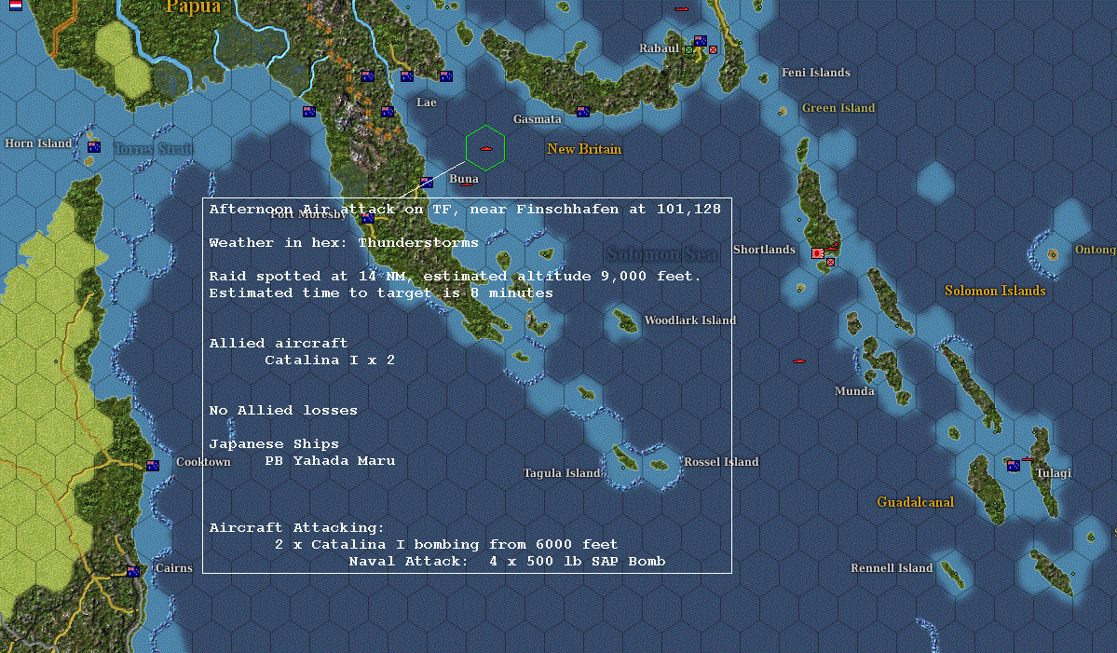Image resolution: width=1117 pixels, height=653 pixels.
Task: Click the red ship icon north of Rabaul
Action: [x=681, y=9]
